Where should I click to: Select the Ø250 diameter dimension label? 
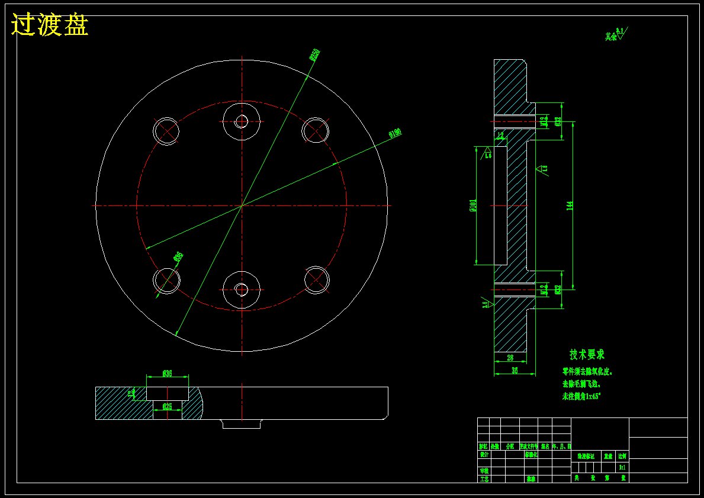pos(315,54)
